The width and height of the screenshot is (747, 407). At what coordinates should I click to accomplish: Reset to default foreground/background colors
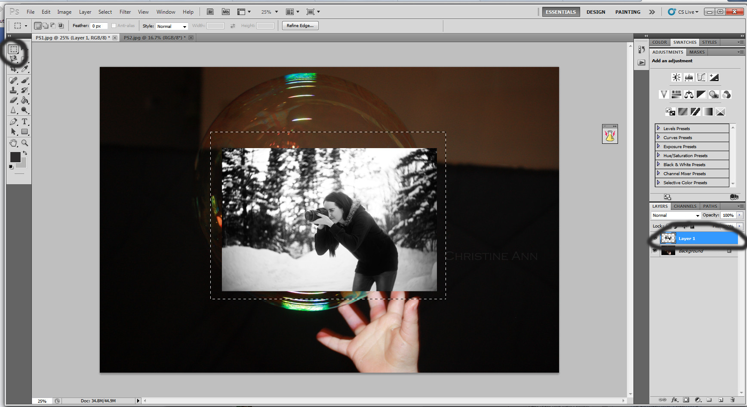click(11, 167)
